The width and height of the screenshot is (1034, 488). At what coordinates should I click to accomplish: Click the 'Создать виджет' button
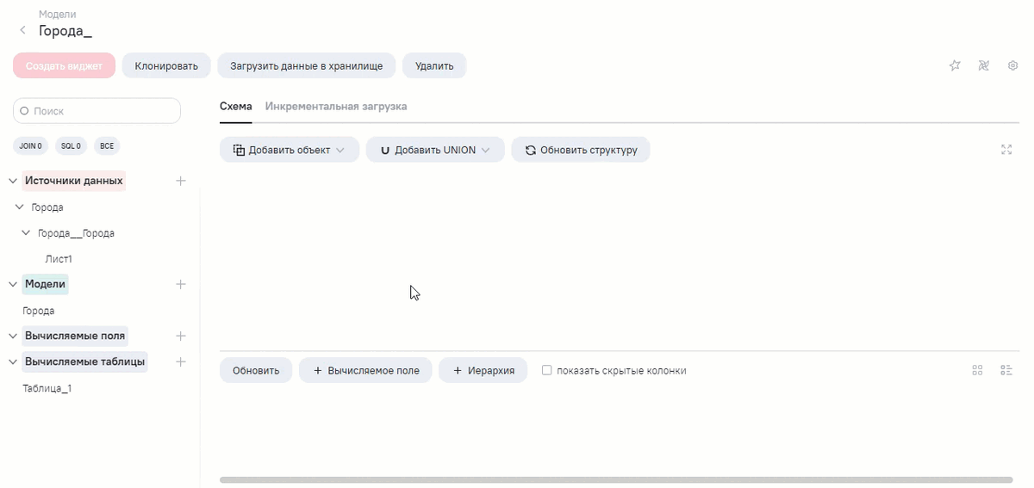coord(64,65)
